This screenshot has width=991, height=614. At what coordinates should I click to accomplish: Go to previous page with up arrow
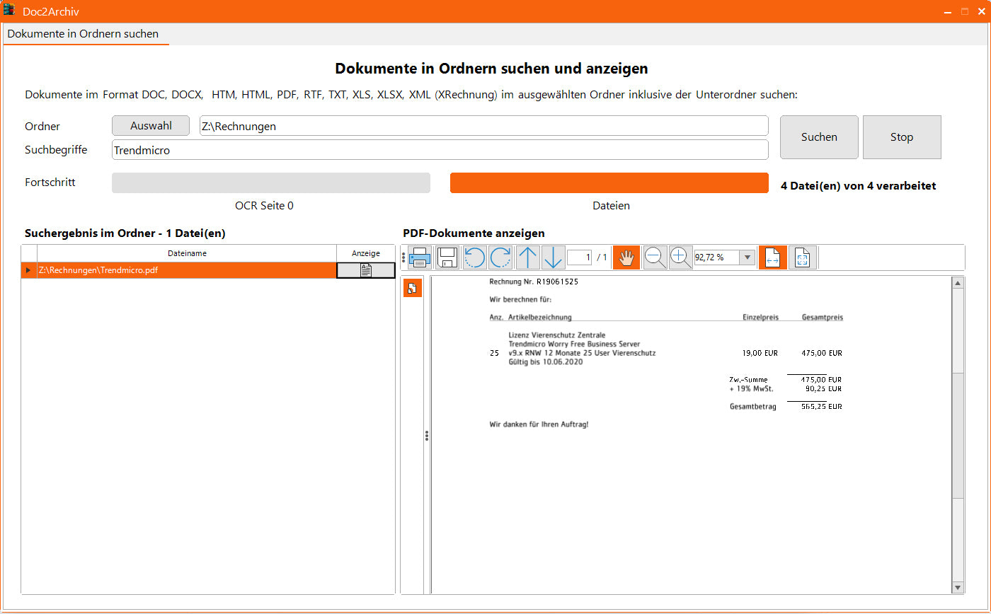527,257
